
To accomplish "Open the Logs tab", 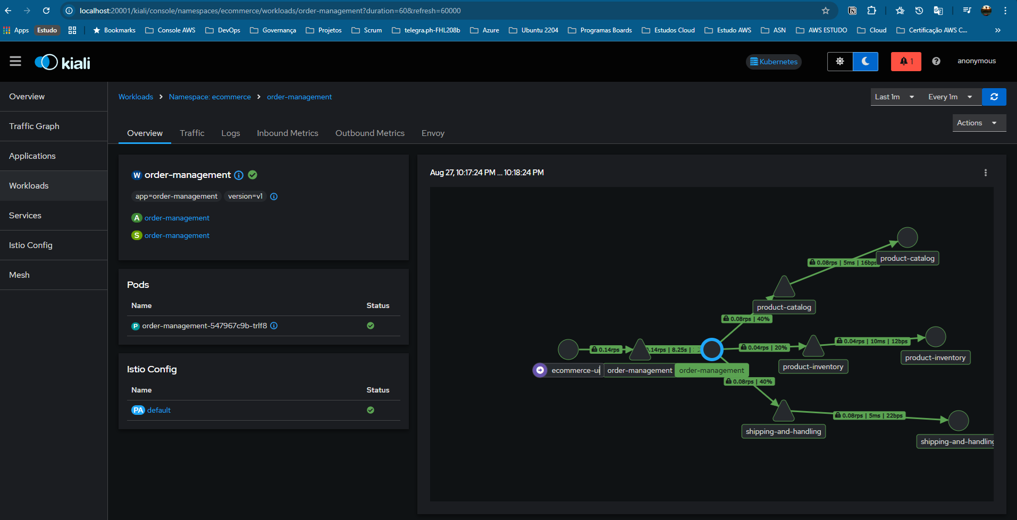I will click(231, 133).
